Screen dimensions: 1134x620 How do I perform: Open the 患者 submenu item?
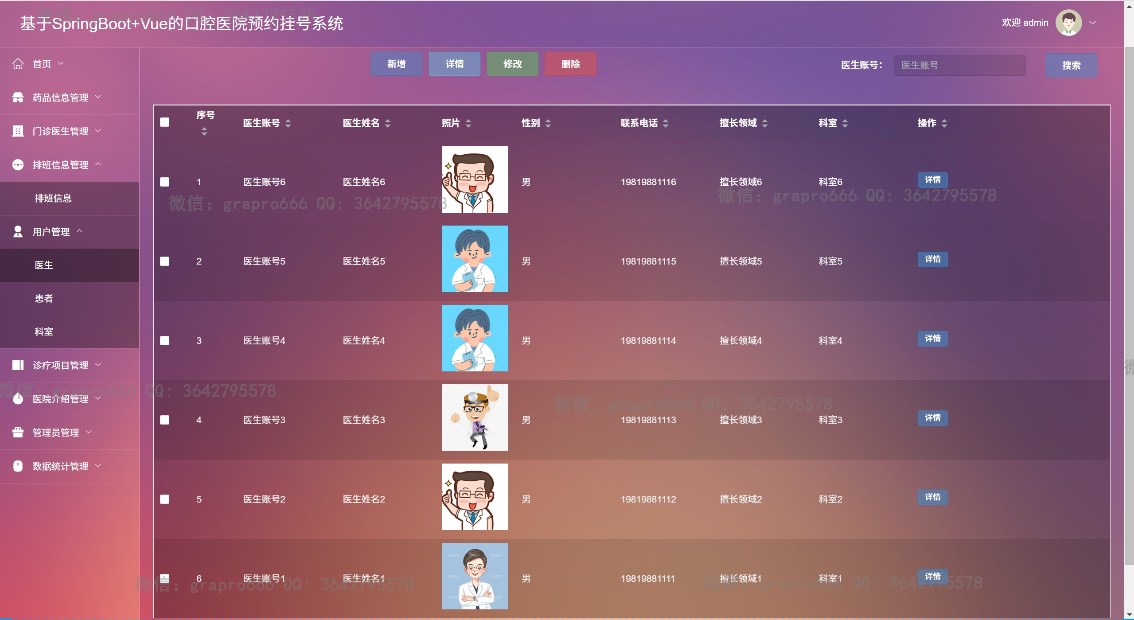click(44, 298)
